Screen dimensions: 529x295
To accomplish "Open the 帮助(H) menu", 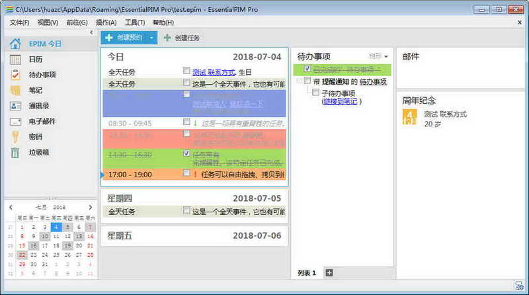I will 163,22.
